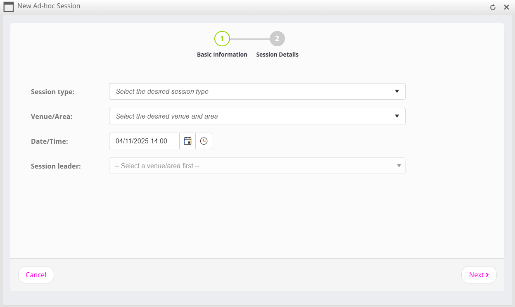Click the arrow on the Session type dropdown
The image size is (515, 307).
point(397,91)
